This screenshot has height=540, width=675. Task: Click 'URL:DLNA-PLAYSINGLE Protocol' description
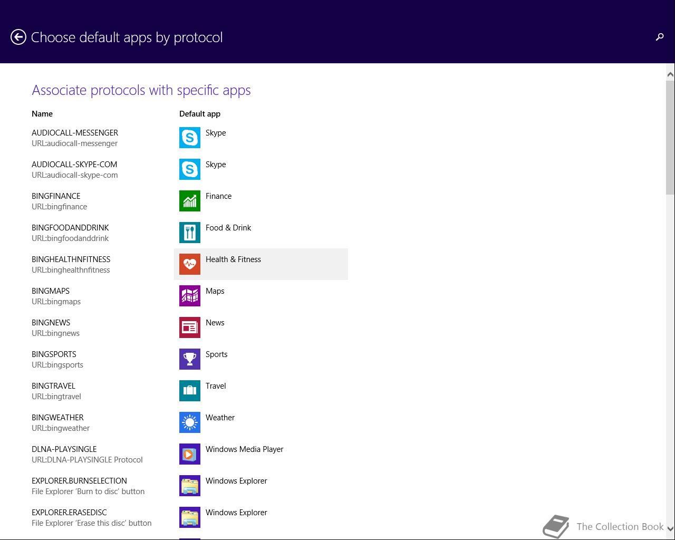[x=87, y=460]
